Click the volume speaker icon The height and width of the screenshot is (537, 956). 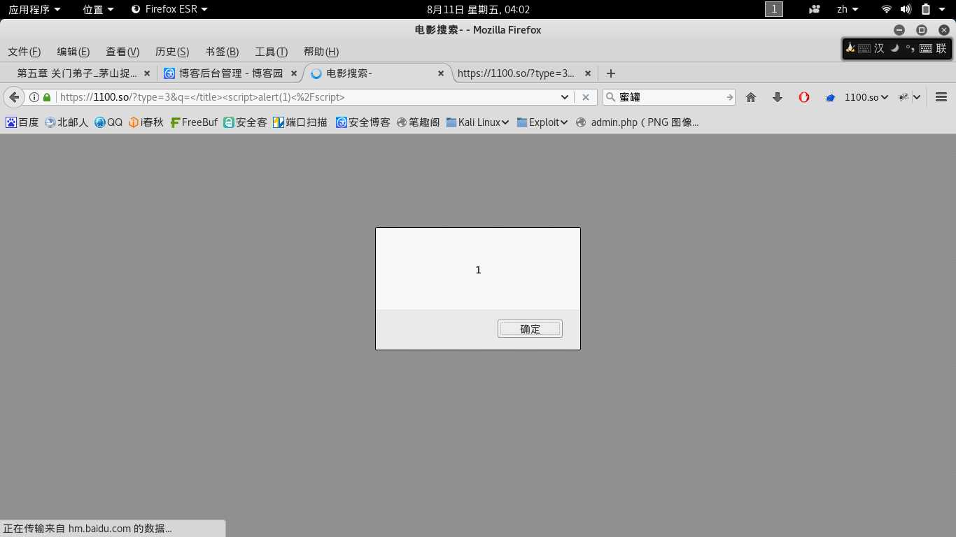(906, 9)
